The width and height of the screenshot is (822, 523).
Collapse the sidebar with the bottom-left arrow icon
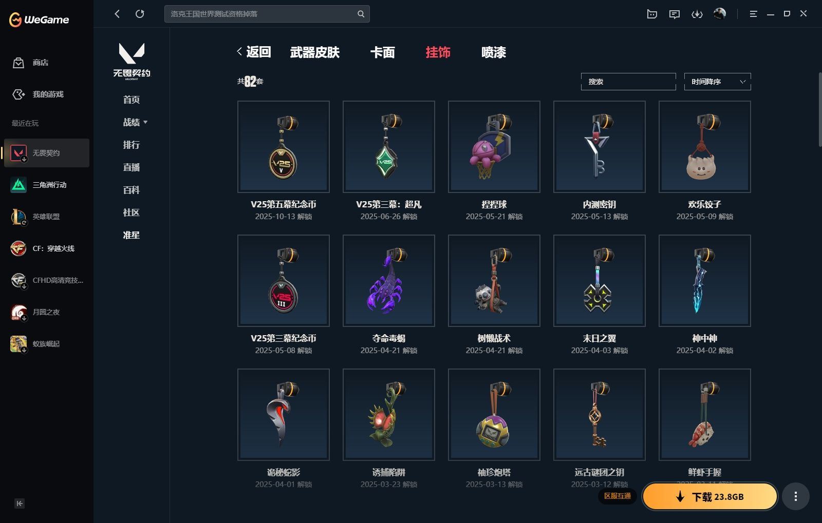point(20,503)
